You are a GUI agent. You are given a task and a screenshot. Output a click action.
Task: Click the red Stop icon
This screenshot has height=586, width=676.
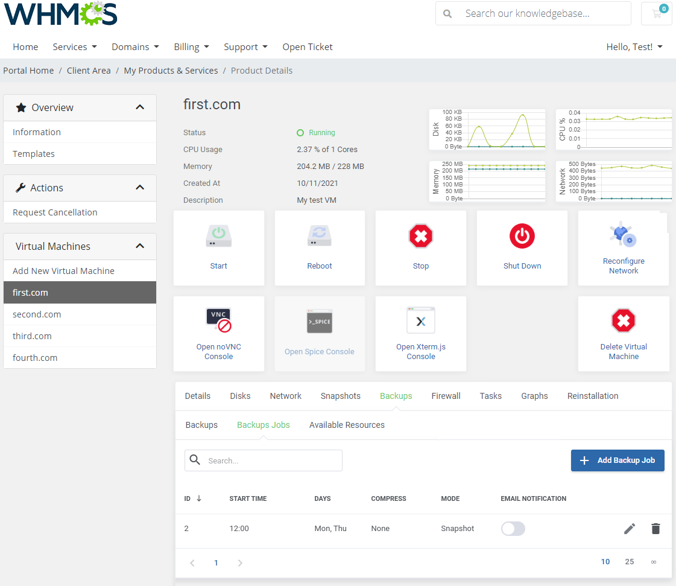[x=421, y=236]
